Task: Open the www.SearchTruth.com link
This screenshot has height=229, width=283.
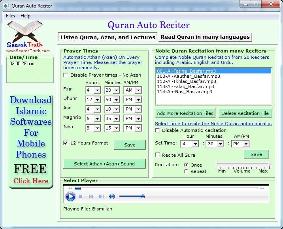Action: tap(28, 51)
